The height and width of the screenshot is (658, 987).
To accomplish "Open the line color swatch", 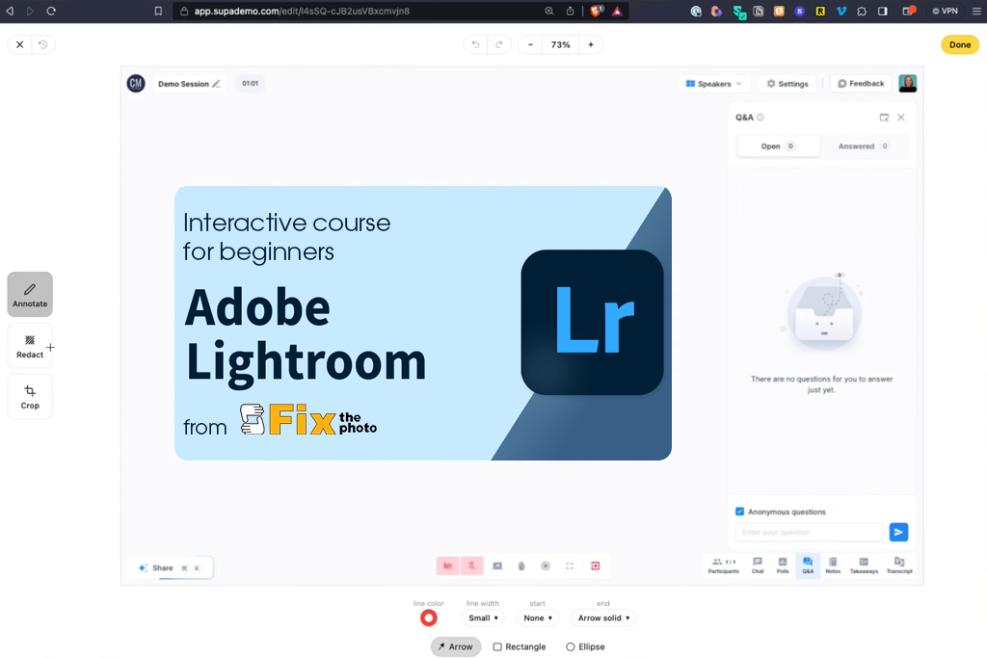I will coord(429,618).
